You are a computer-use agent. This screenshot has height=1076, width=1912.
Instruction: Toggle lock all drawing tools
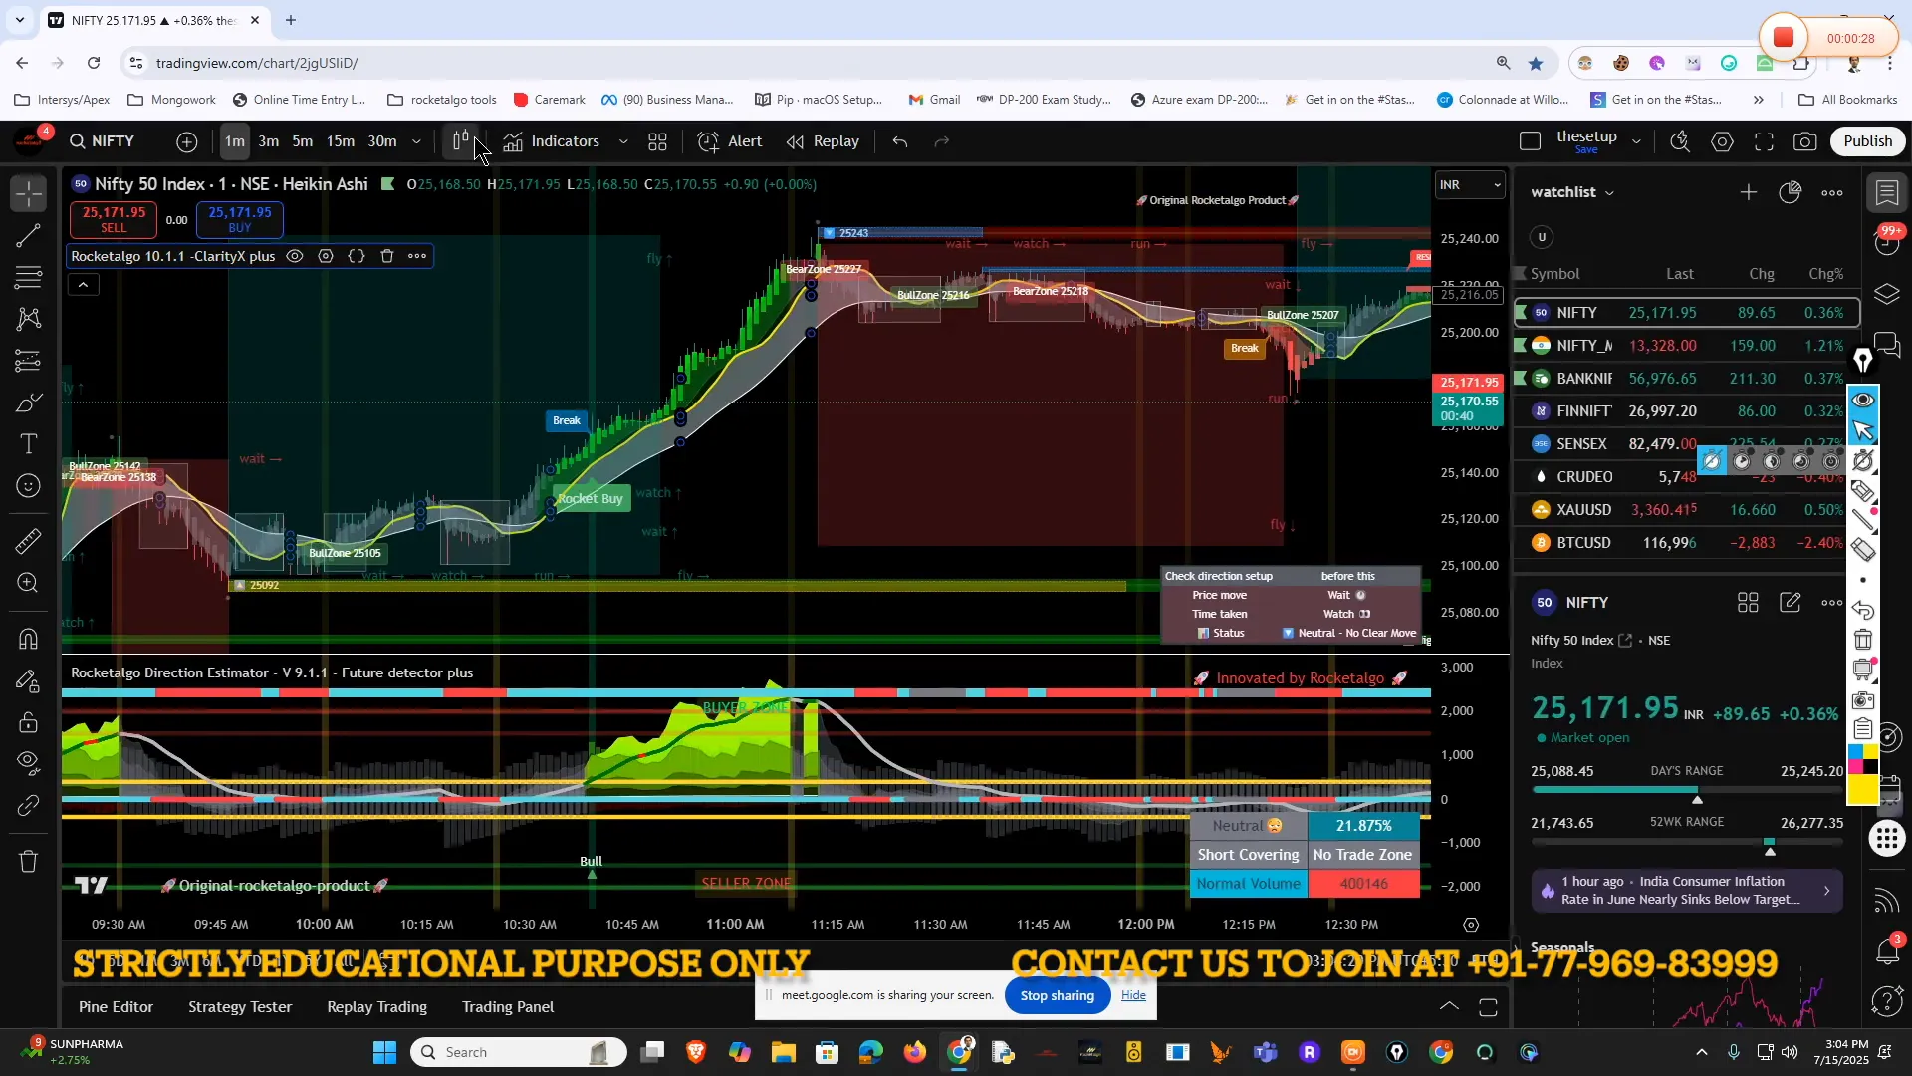pos(29,722)
